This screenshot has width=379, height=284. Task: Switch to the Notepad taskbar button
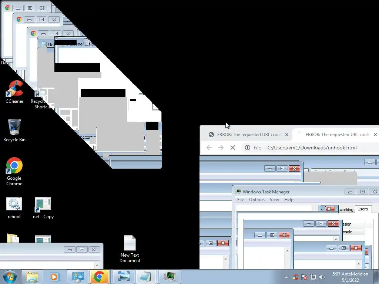pyautogui.click(x=147, y=277)
